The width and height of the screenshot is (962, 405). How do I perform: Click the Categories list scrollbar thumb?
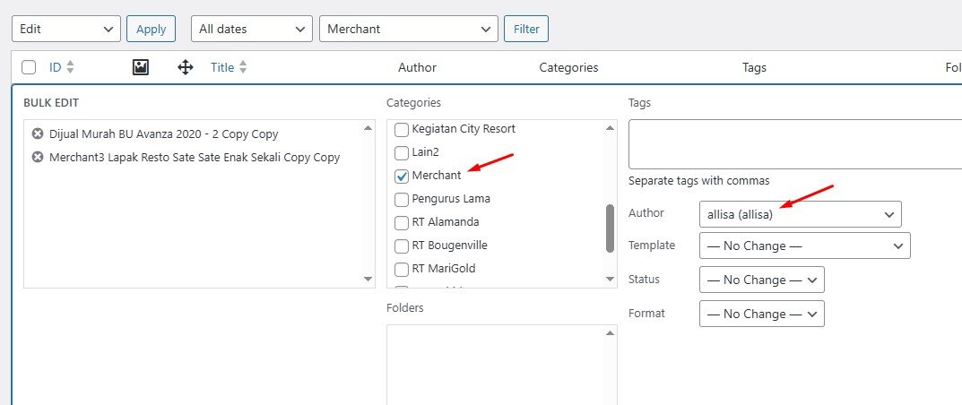[x=610, y=228]
